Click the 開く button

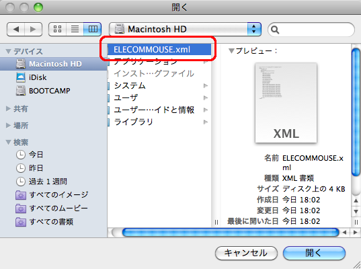click(x=314, y=253)
